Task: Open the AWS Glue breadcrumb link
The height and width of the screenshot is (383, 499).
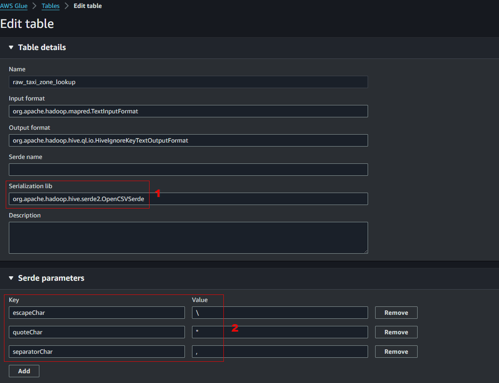Action: (x=14, y=6)
